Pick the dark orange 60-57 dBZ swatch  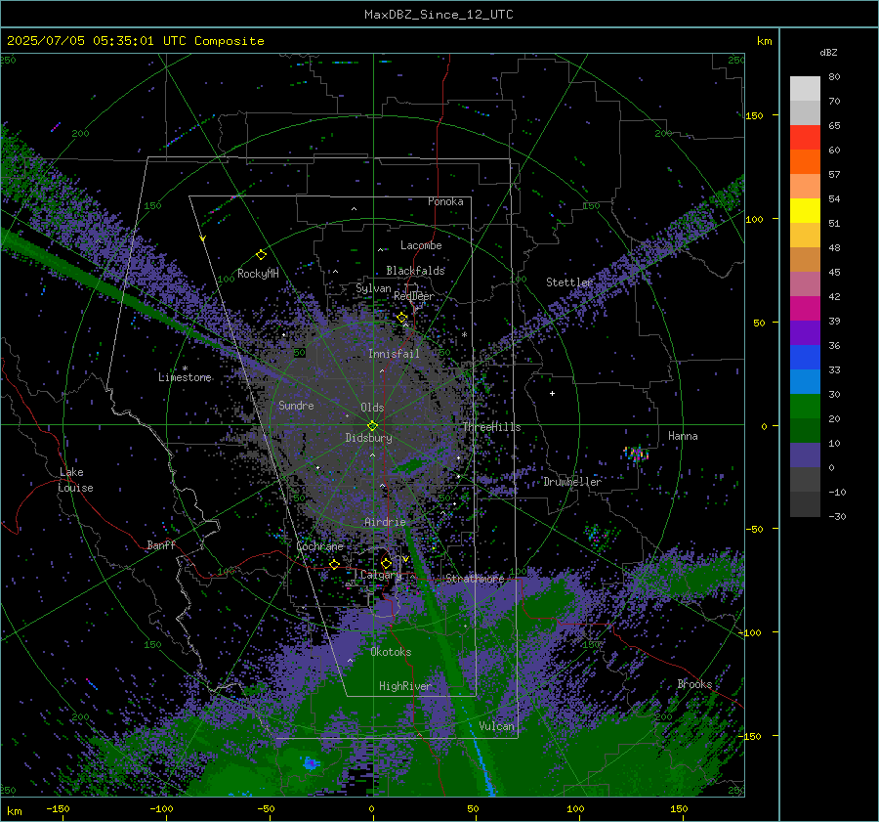(805, 162)
